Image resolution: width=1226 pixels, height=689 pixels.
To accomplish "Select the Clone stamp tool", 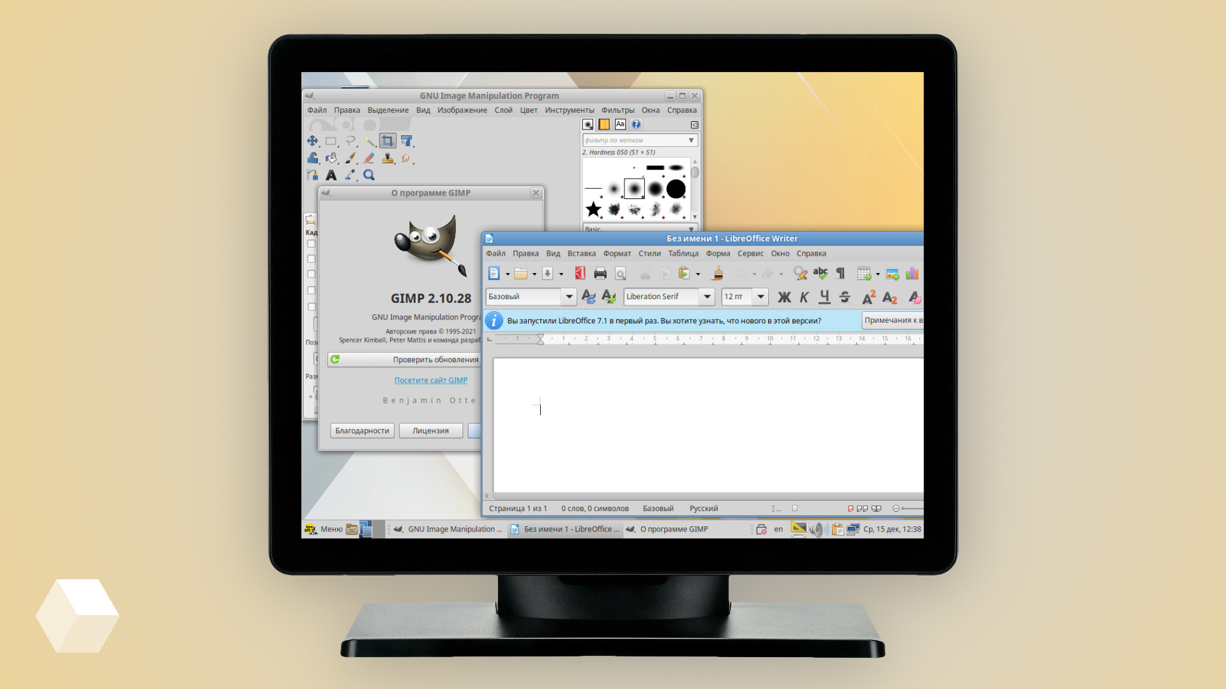I will [388, 158].
